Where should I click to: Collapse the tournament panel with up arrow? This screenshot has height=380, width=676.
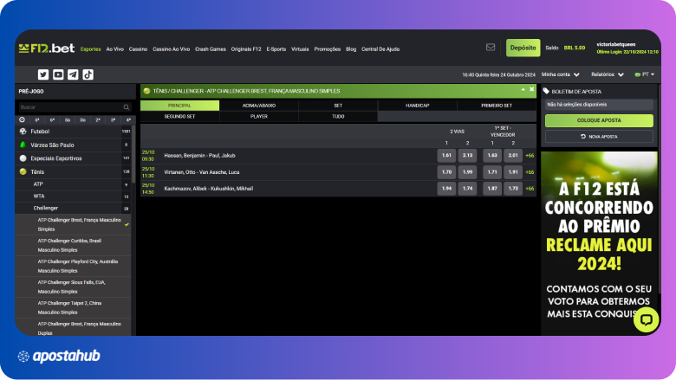(523, 89)
